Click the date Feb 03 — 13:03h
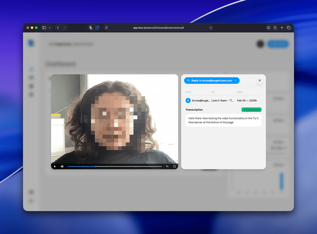This screenshot has width=317, height=234. (x=247, y=101)
